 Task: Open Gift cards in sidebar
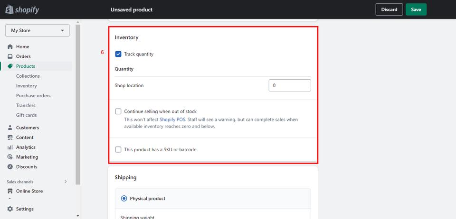[27, 115]
